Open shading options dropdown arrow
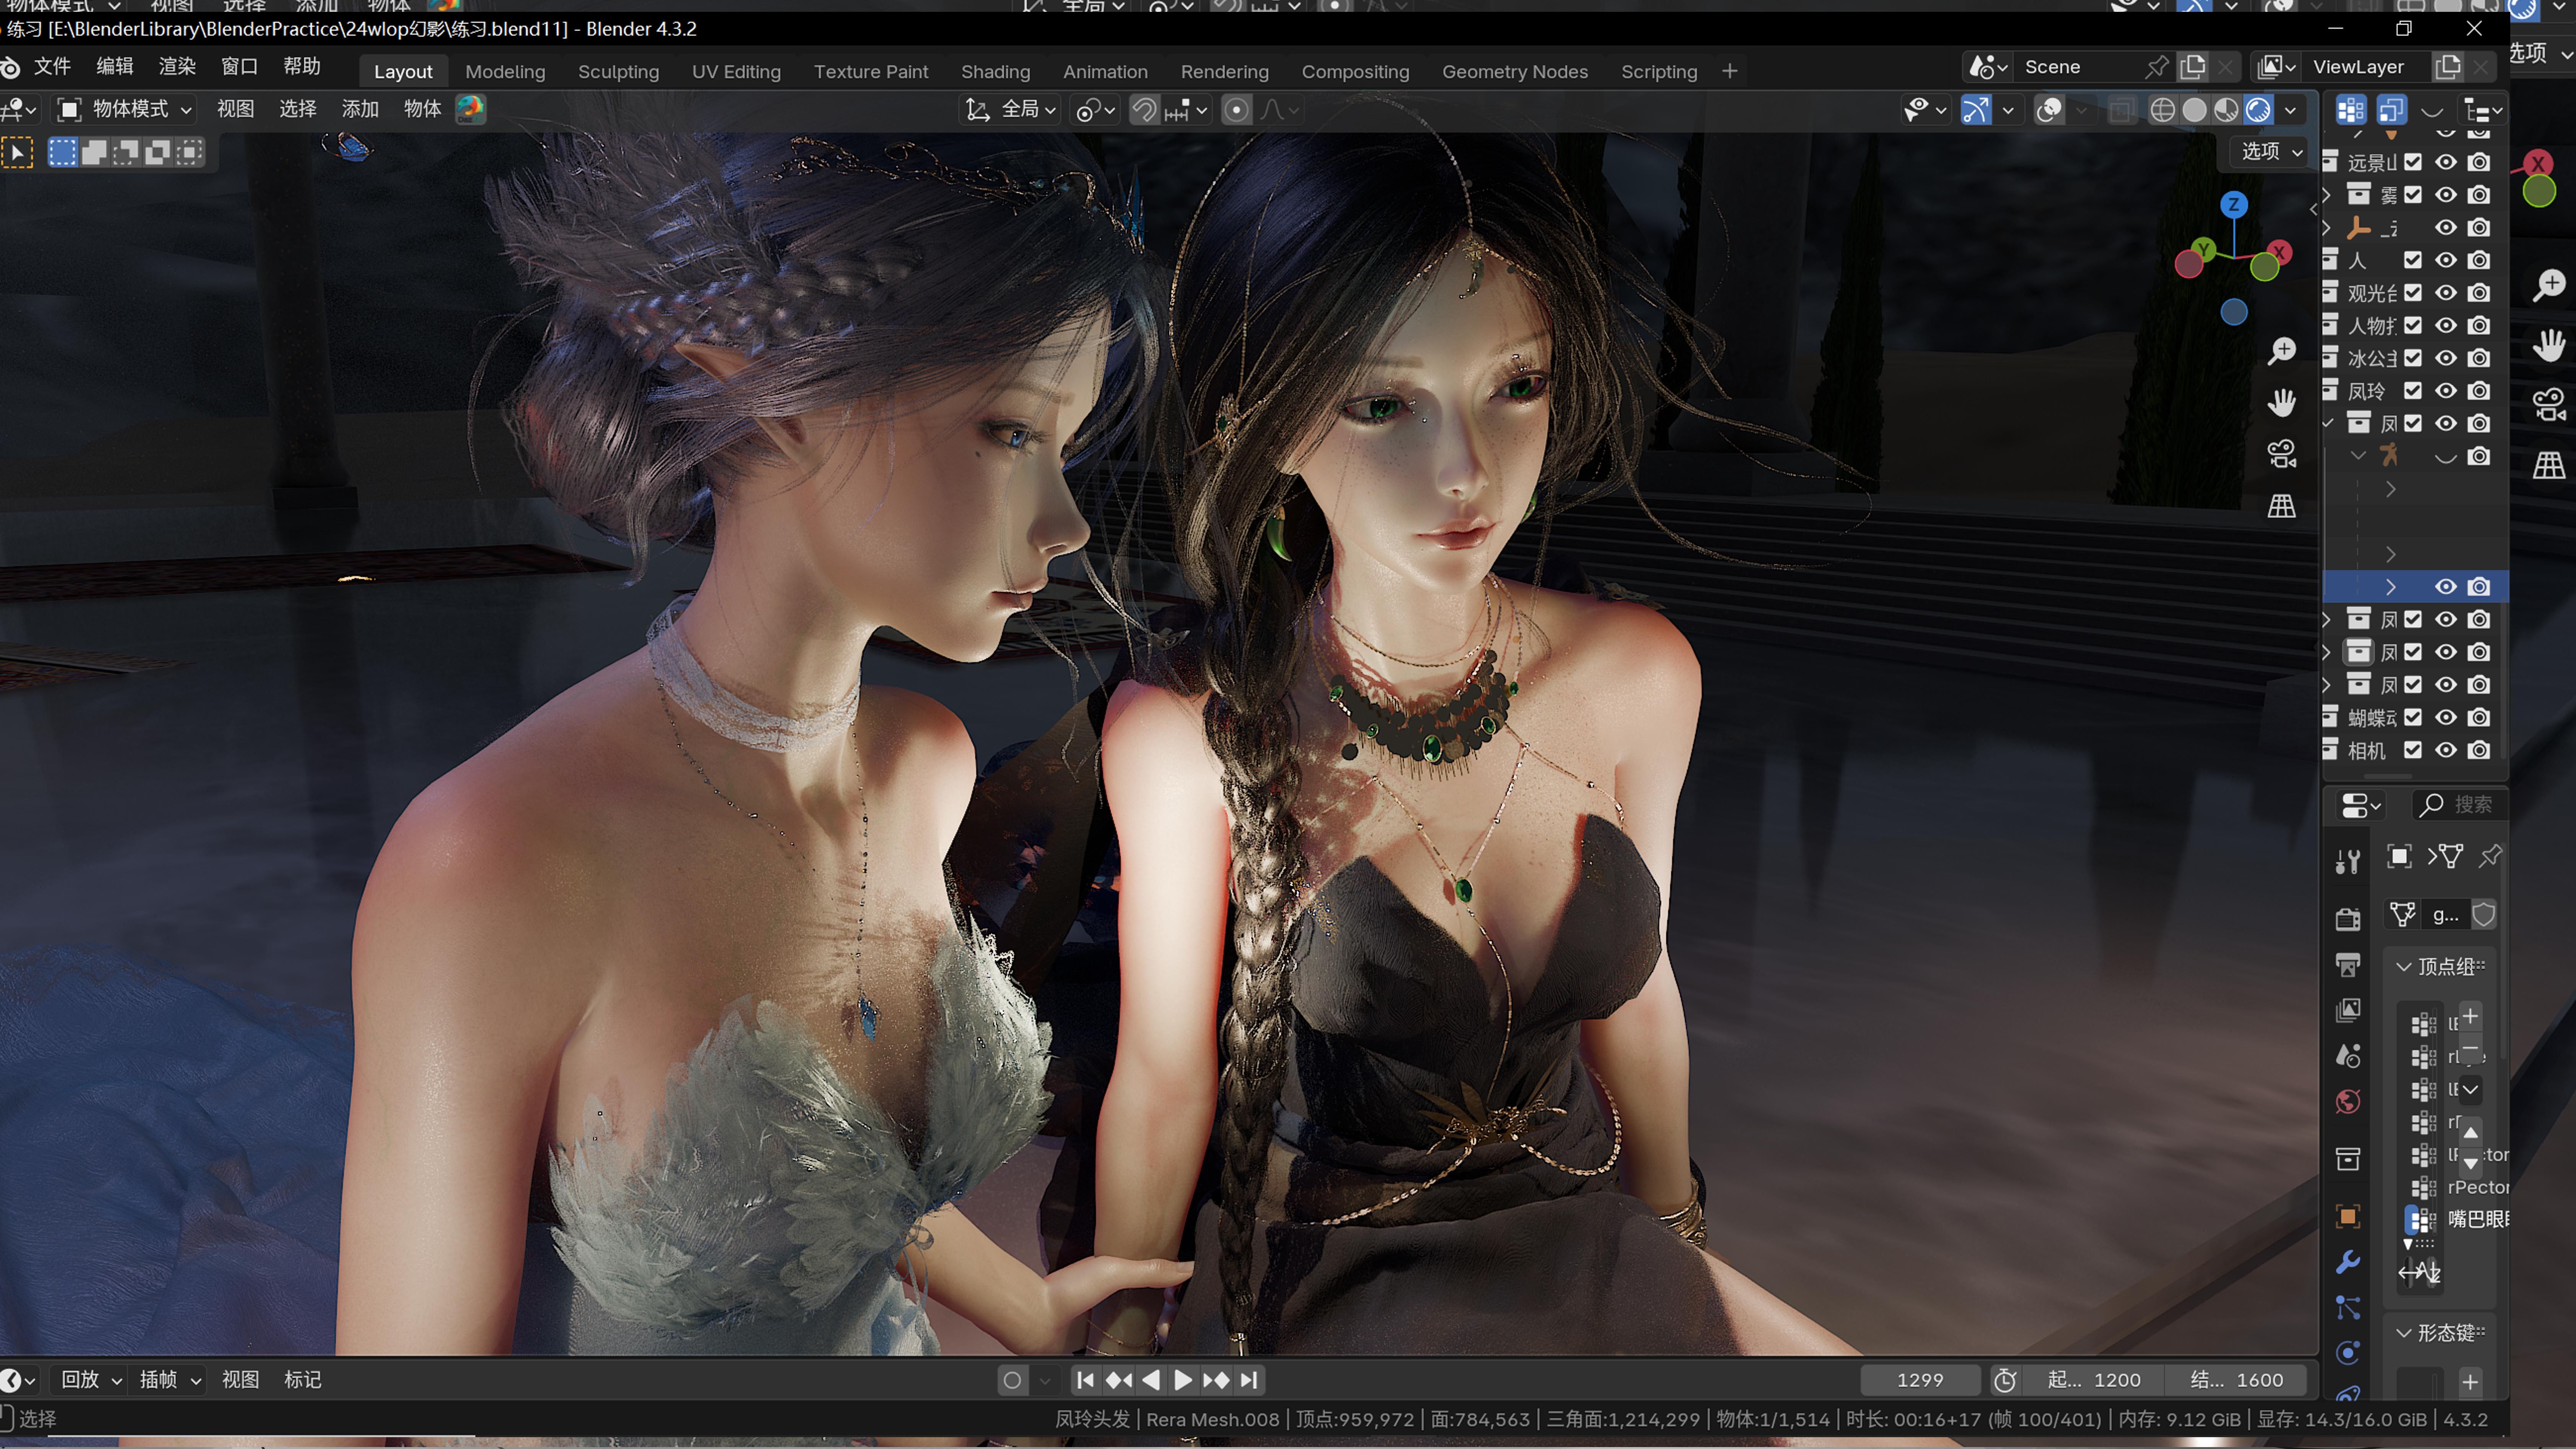The width and height of the screenshot is (2576, 1449). click(x=2291, y=110)
